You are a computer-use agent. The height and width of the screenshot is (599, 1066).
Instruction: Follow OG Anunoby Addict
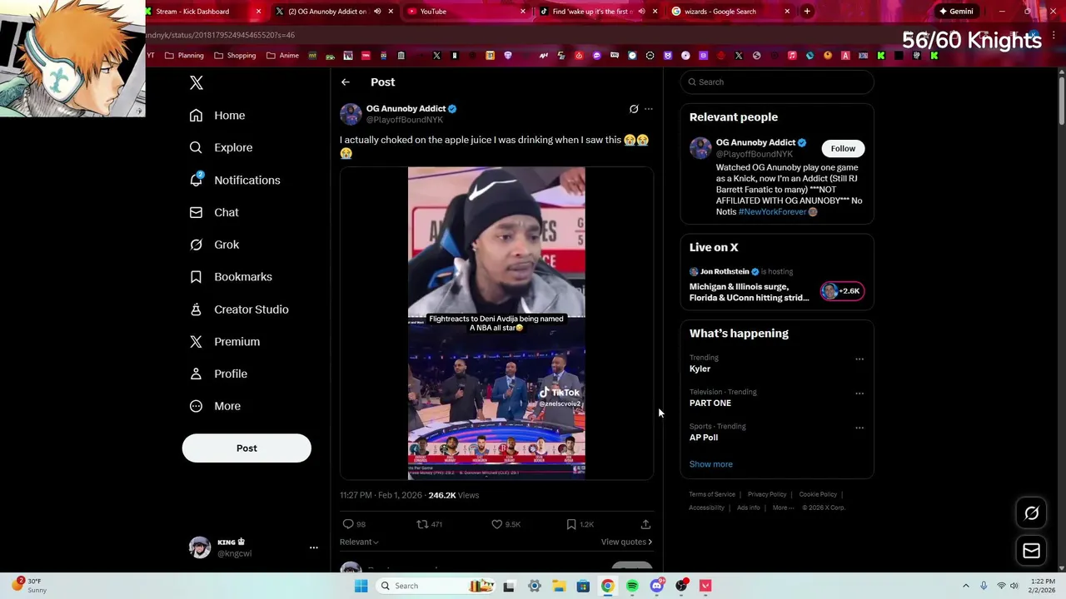pos(843,149)
